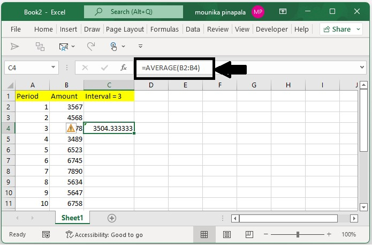The image size is (372, 245).
Task: Expand the Touch/Mouse mode dropdown arrow
Action: click(x=123, y=47)
